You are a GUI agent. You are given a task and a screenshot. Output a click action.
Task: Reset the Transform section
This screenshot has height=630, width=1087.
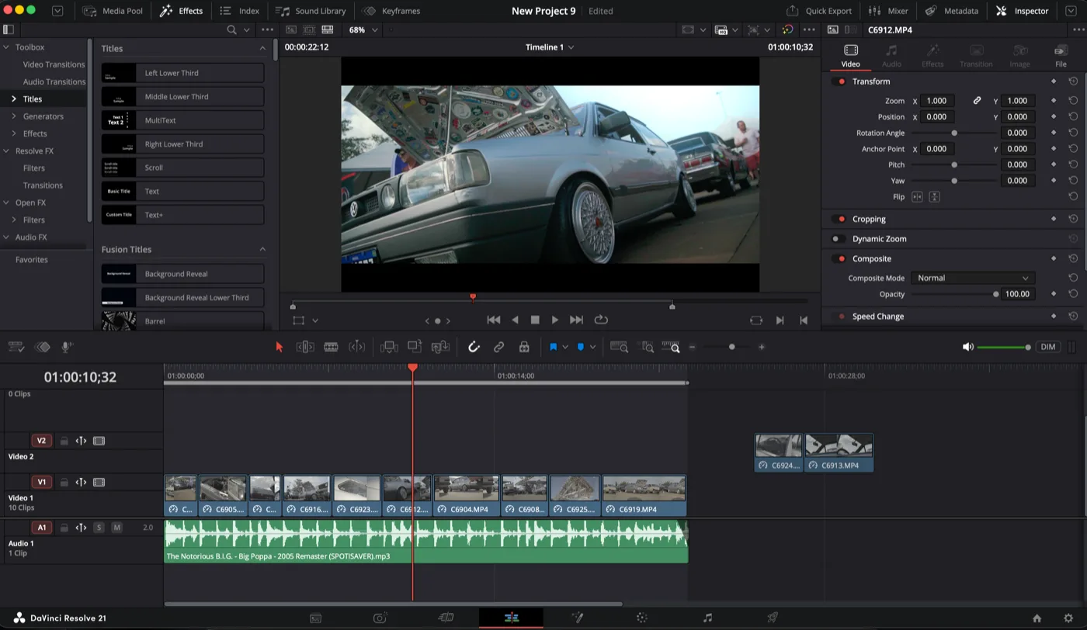(1073, 81)
